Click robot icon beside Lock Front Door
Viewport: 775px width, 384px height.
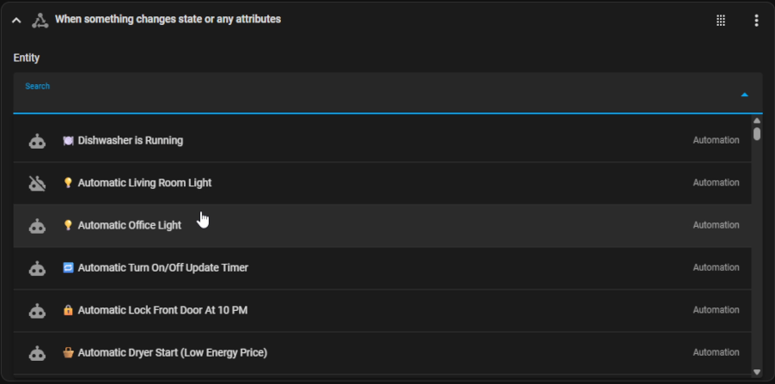(37, 311)
